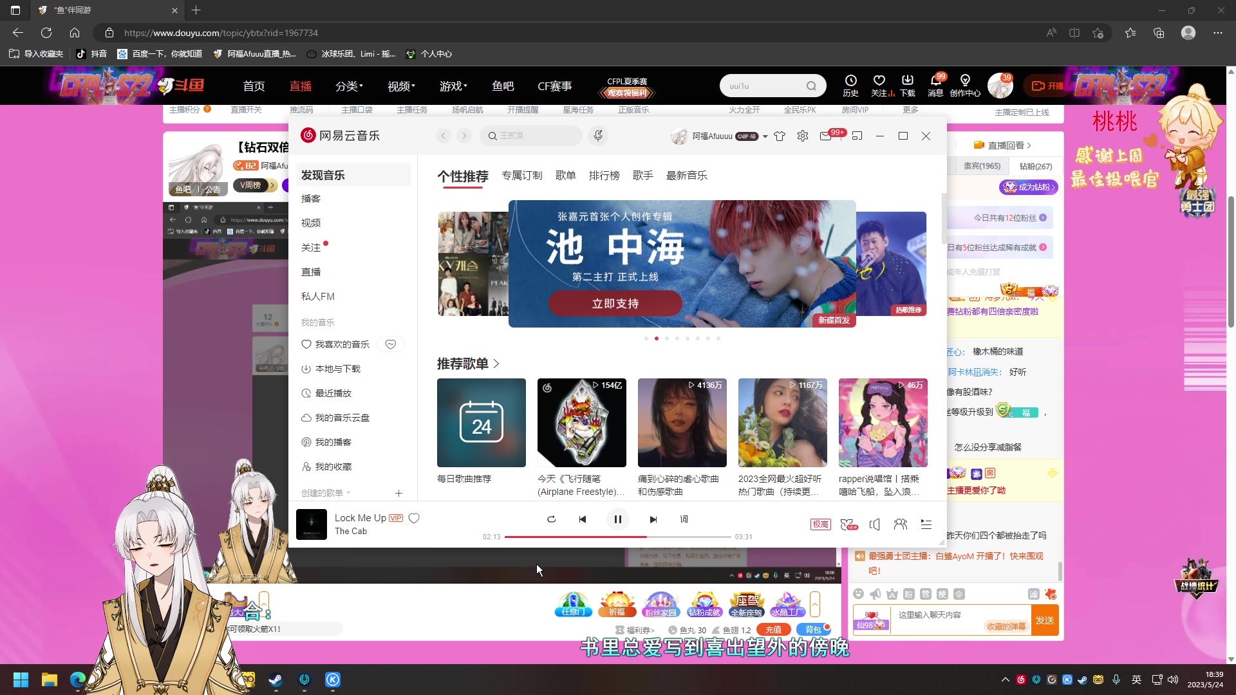Screen dimensions: 1236x695
Task: Open the 视频 dropdown on Douyu navbar
Action: [x=401, y=86]
